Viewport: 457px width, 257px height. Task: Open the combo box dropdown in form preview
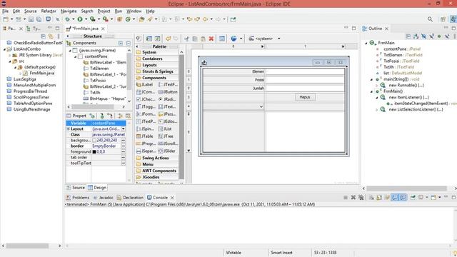click(x=261, y=106)
